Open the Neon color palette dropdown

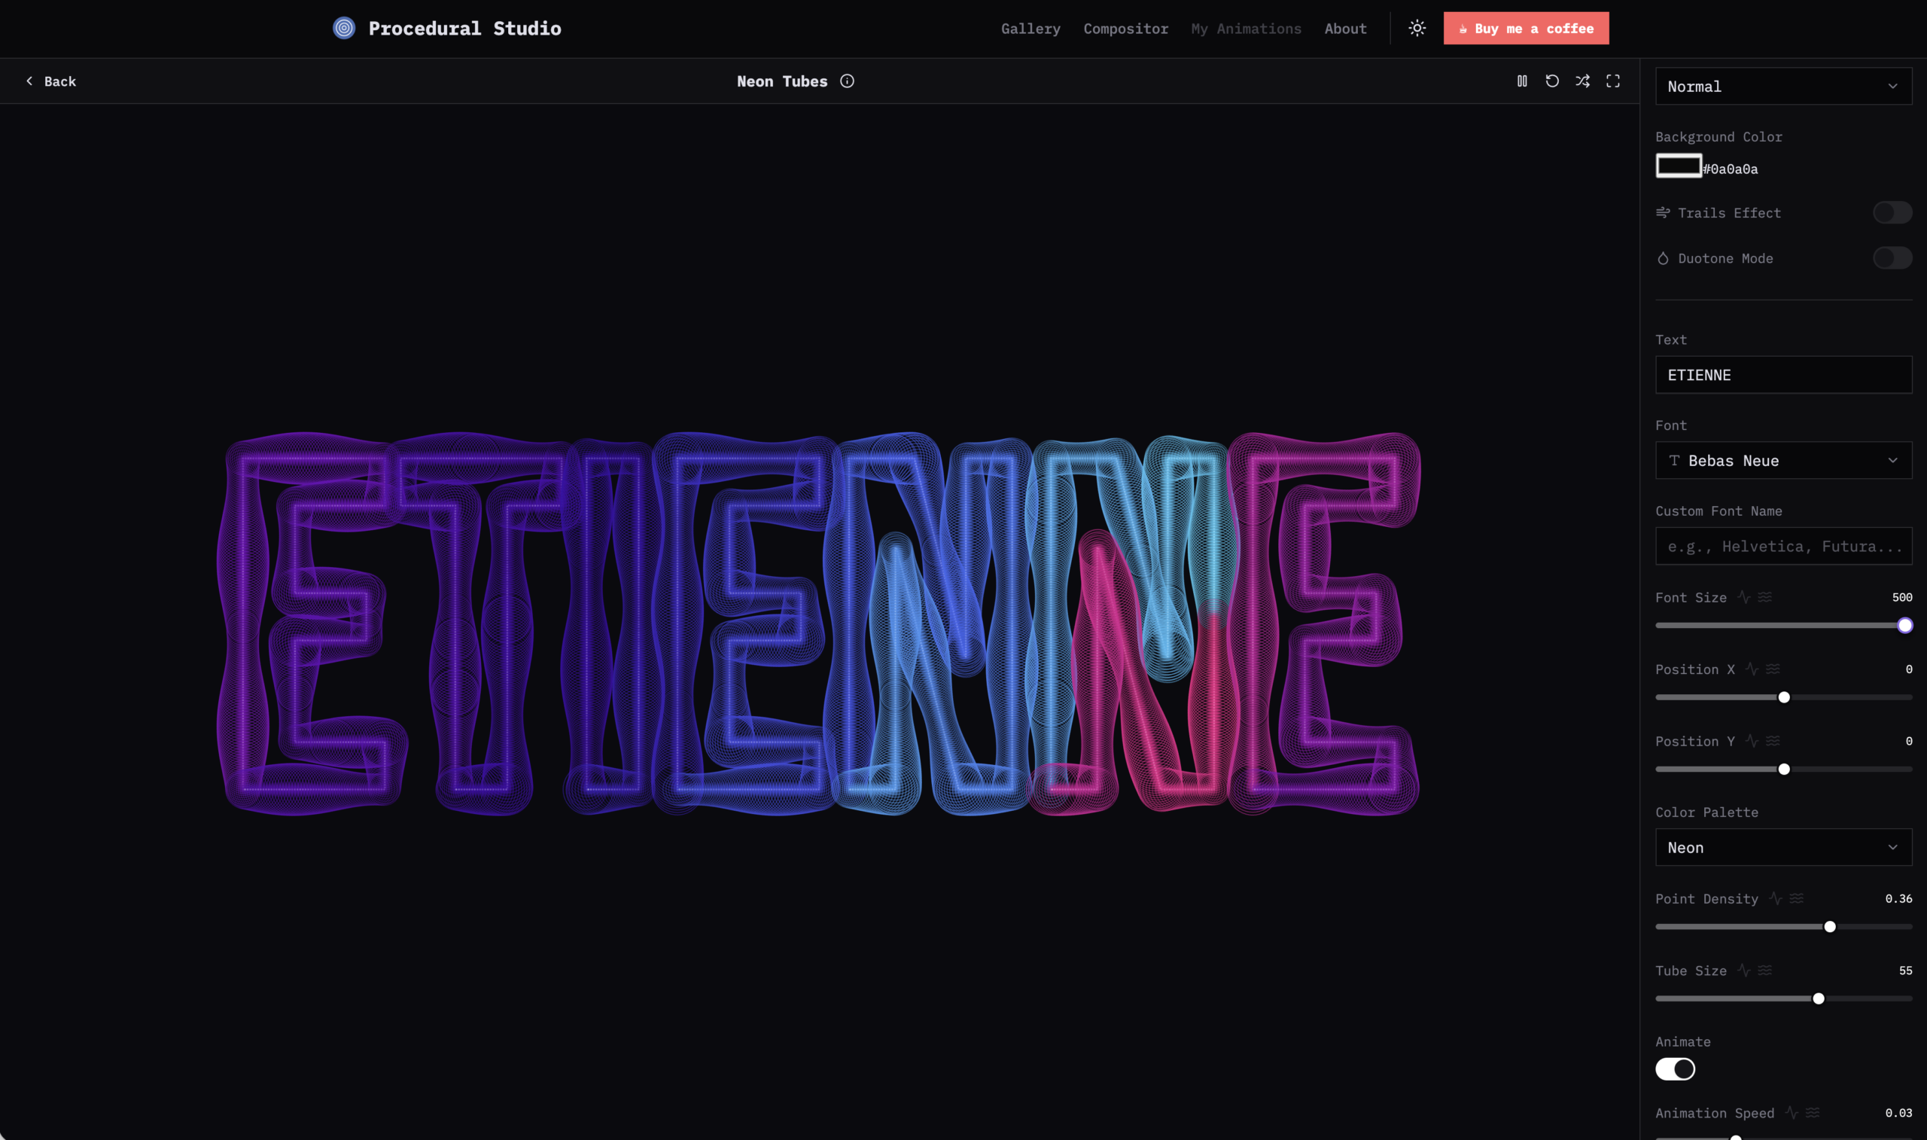1782,847
